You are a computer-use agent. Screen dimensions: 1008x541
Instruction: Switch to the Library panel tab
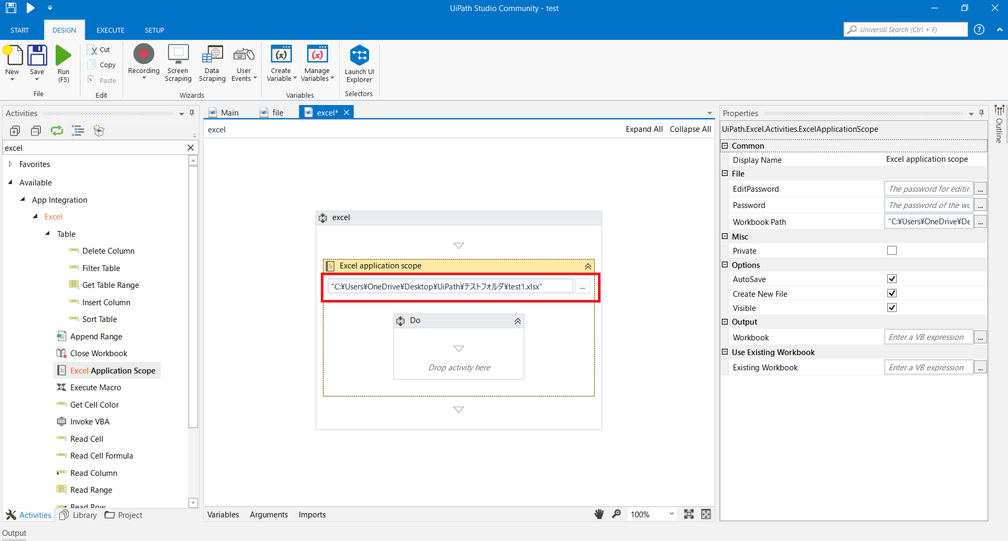[x=78, y=515]
